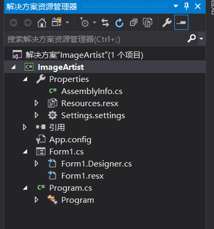Select AssemblyInfo.cs in the tree
This screenshot has height=229, width=214.
click(x=92, y=91)
